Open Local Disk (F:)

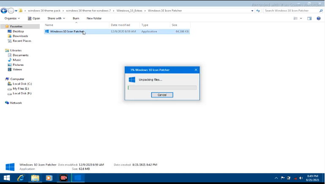pyautogui.click(x=22, y=93)
